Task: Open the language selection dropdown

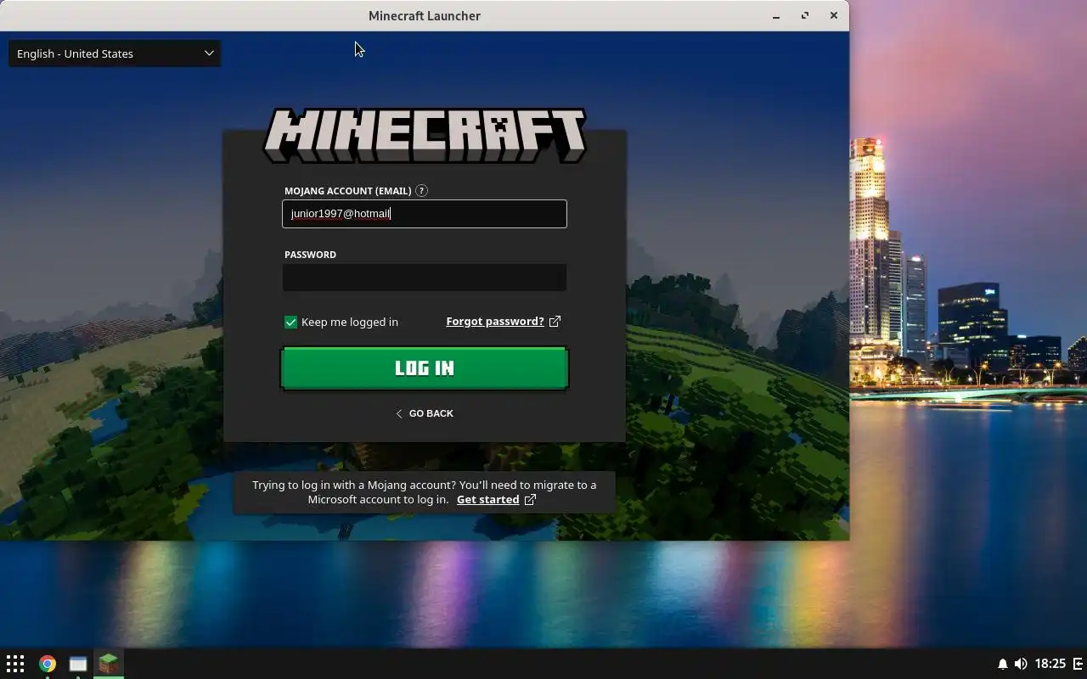Action: pyautogui.click(x=114, y=53)
